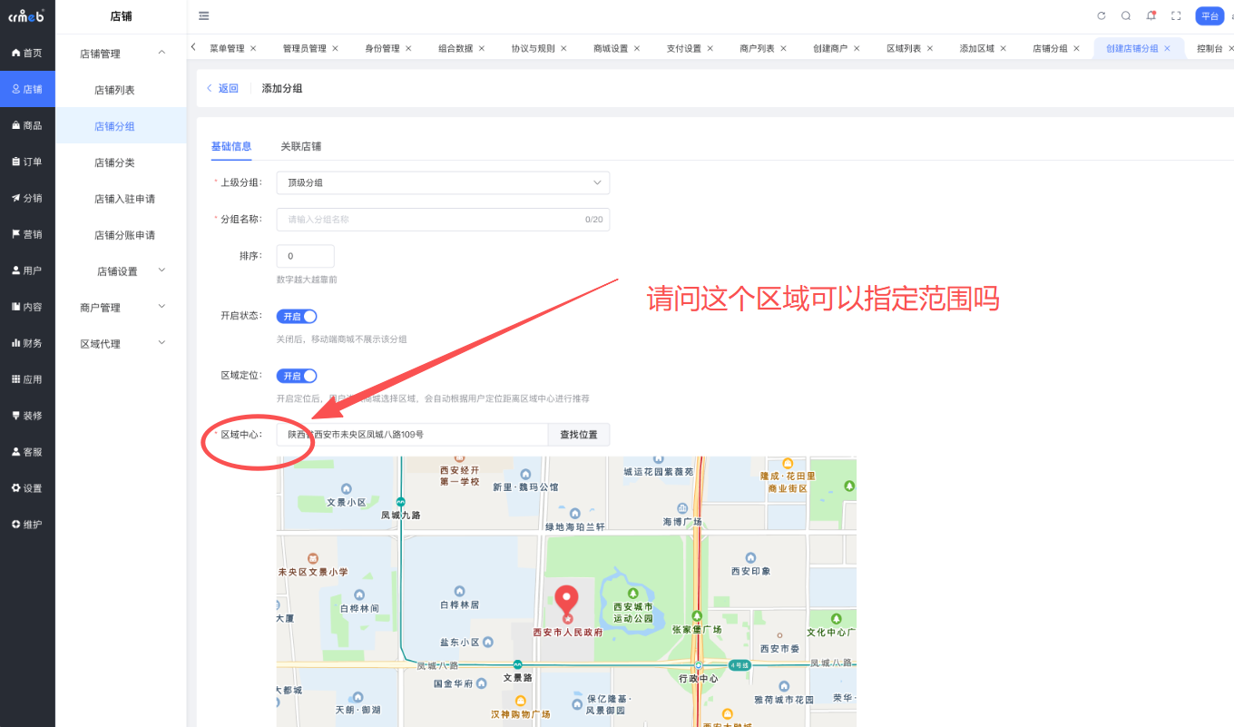Click the red map location pin
This screenshot has width=1234, height=727.
click(567, 601)
